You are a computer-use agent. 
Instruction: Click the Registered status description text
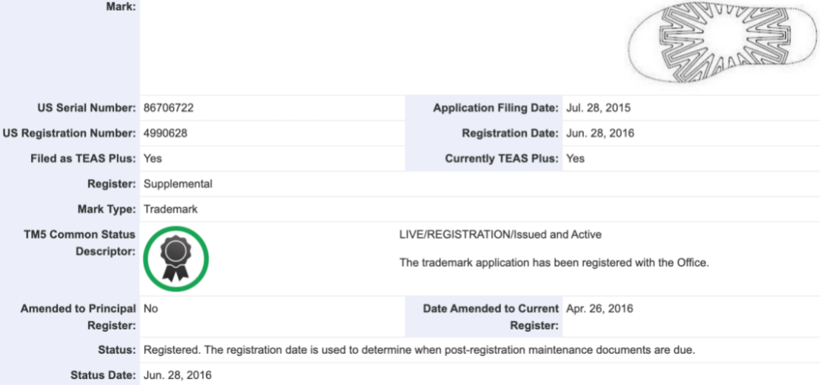click(419, 350)
